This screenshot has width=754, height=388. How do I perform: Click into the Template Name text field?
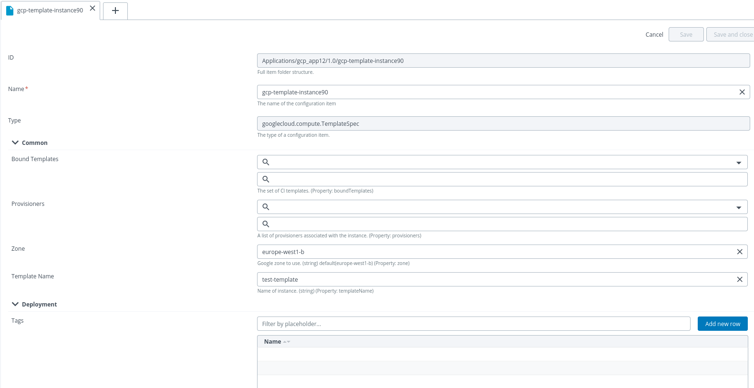point(496,279)
